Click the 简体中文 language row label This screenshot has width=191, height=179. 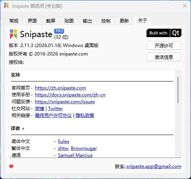click(21, 142)
